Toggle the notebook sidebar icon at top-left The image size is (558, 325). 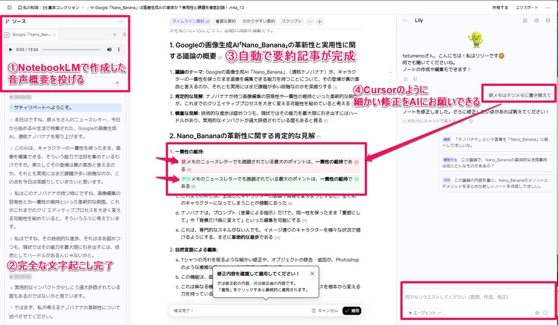point(9,7)
